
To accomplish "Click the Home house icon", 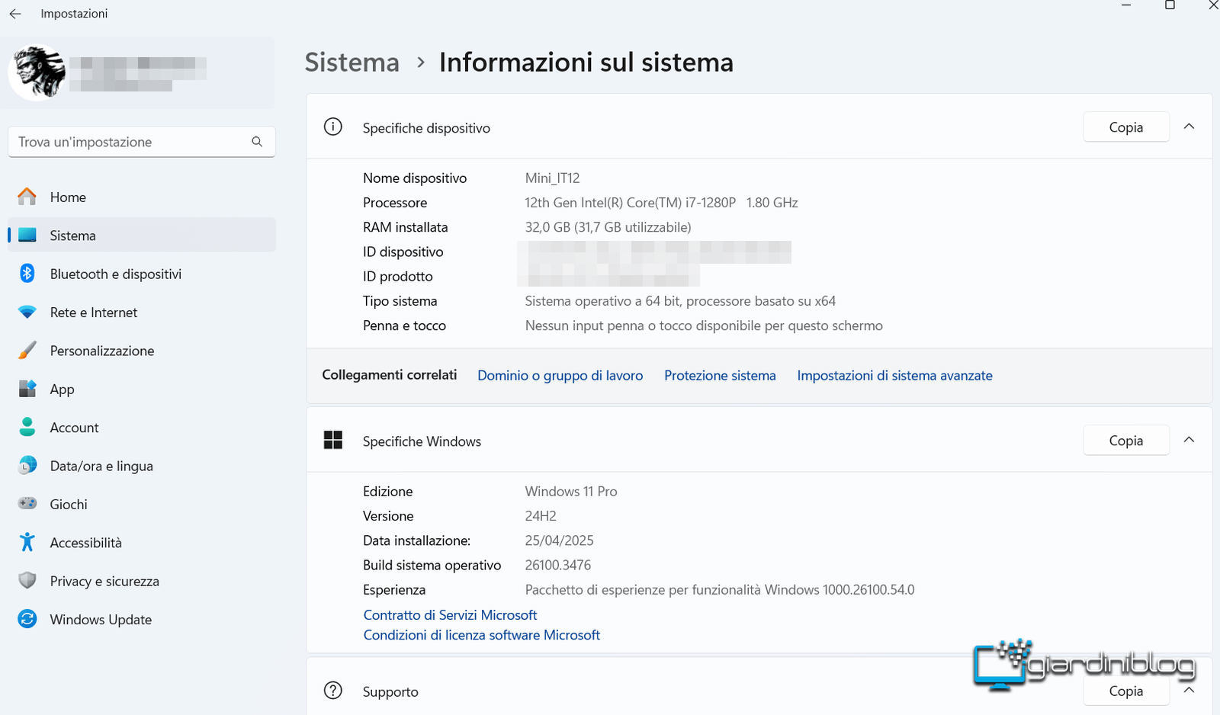I will tap(27, 197).
